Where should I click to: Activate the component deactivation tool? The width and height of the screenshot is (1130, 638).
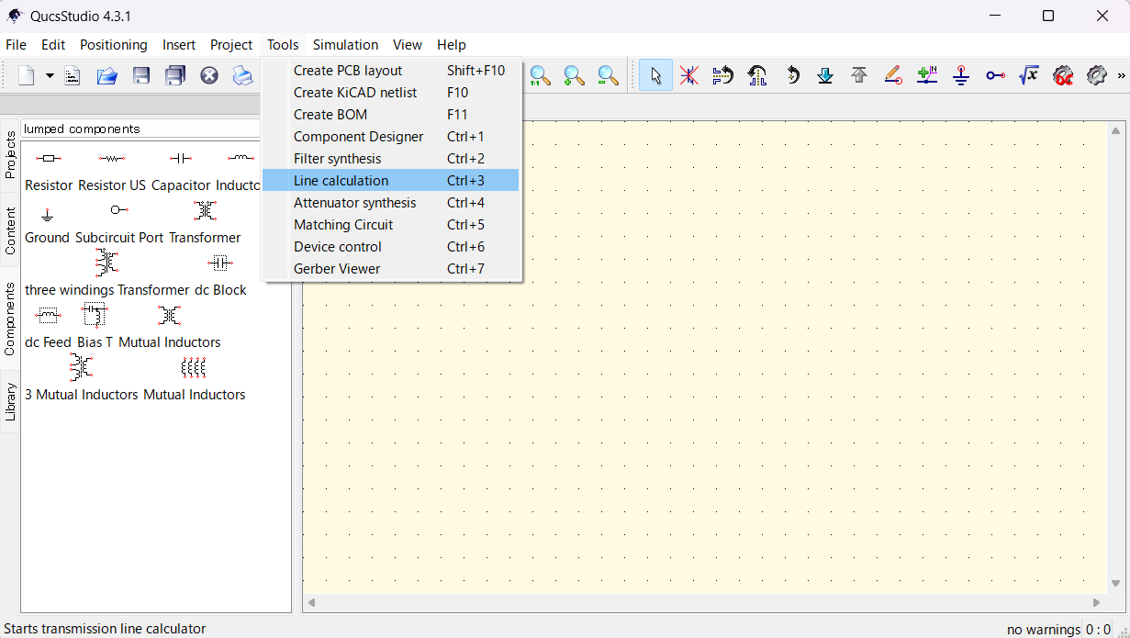tap(689, 75)
